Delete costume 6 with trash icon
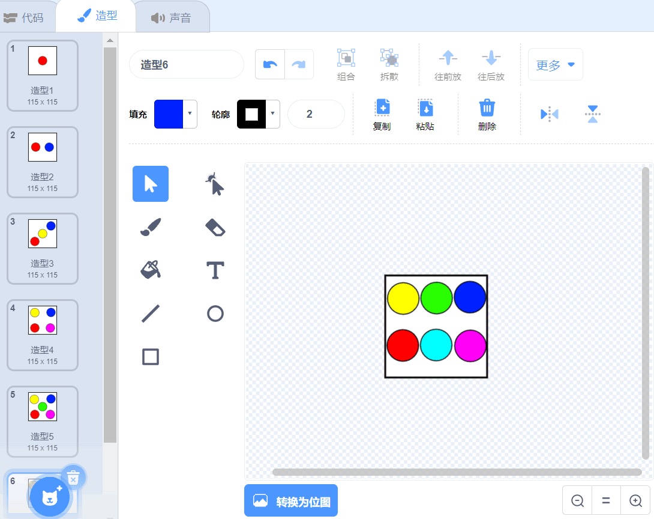Viewport: 654px width, 519px height. 73,477
